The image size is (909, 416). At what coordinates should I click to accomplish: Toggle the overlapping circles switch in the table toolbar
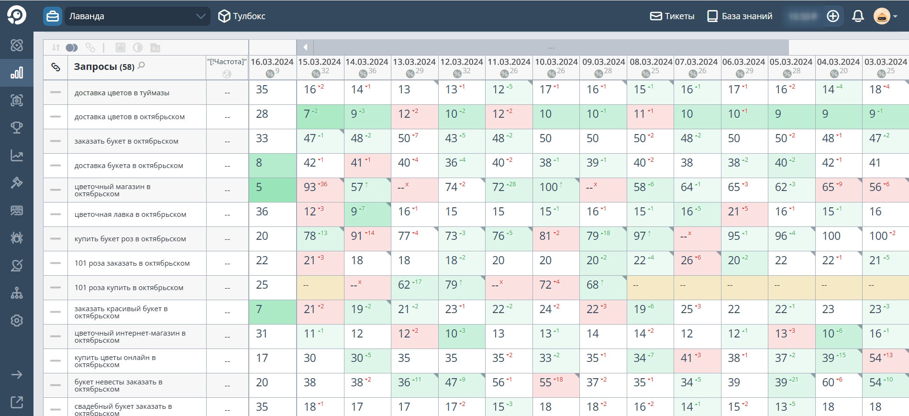72,47
